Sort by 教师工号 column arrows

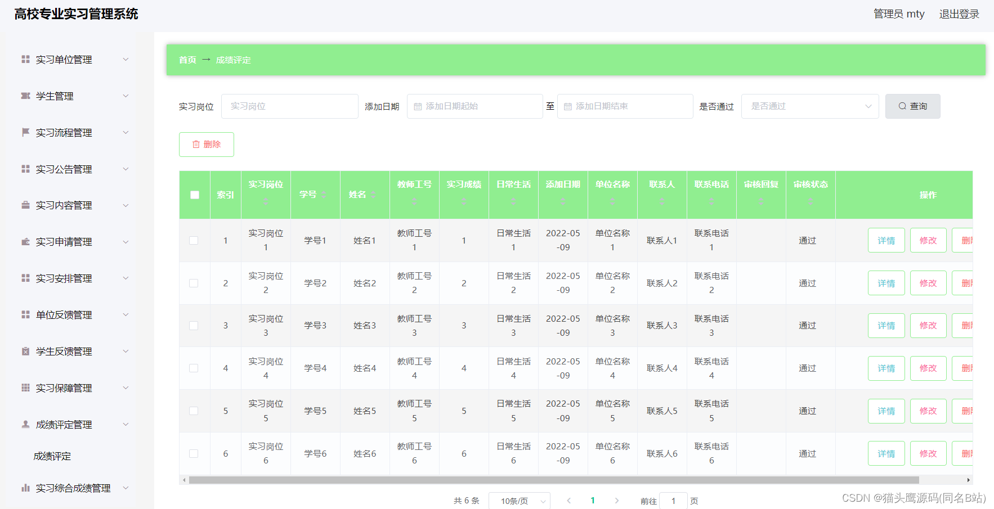click(x=414, y=201)
